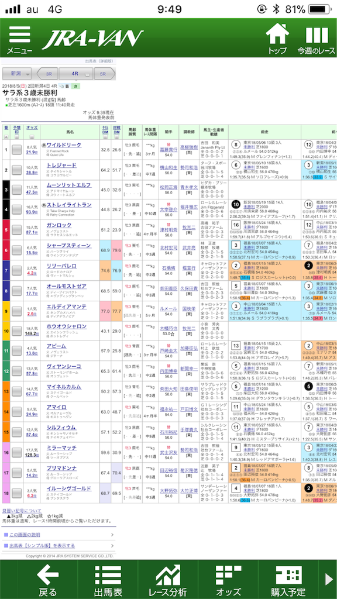Open jockey 石橋脩 profile
The image size is (337, 599).
tap(168, 268)
